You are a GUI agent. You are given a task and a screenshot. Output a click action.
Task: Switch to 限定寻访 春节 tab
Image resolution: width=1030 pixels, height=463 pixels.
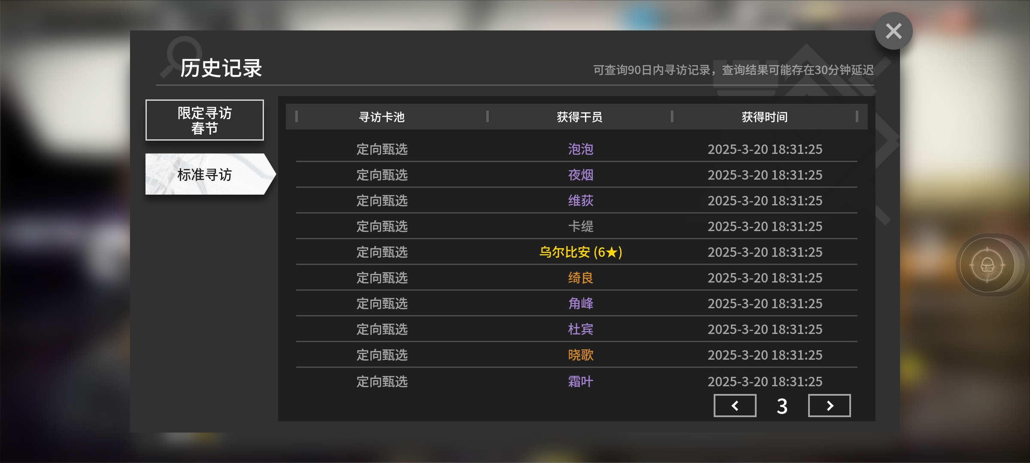205,120
